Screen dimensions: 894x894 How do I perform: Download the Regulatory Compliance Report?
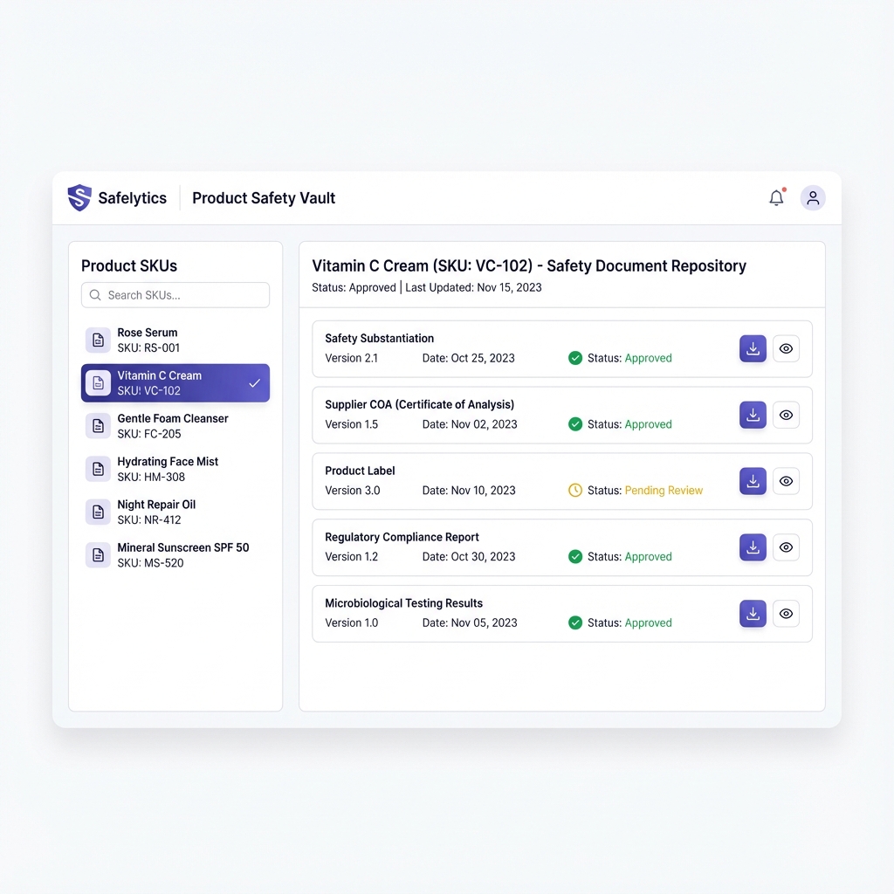tap(753, 547)
